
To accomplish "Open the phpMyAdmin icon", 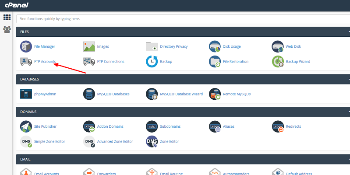I will (26, 94).
